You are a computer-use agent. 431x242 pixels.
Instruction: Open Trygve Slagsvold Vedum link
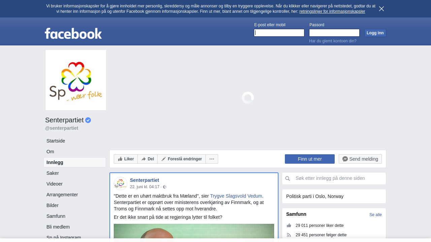pyautogui.click(x=236, y=196)
